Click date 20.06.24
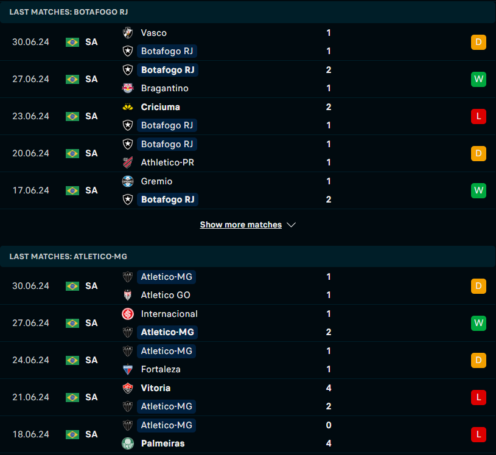The image size is (496, 455). click(30, 153)
